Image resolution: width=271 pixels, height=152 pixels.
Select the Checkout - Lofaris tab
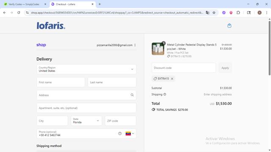pyautogui.click(x=66, y=4)
